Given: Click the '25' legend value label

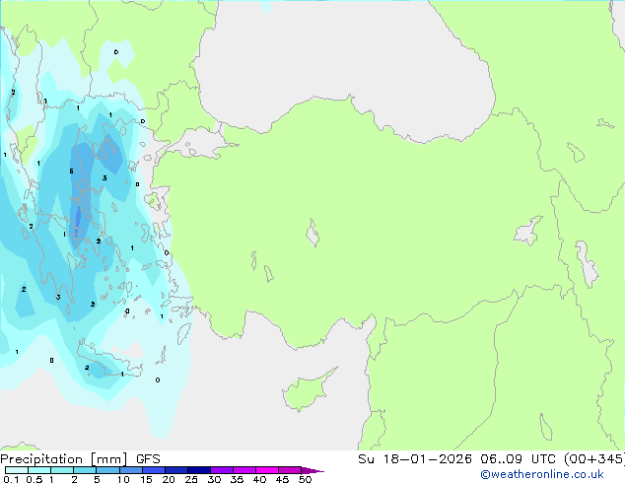Looking at the screenshot, I should [x=191, y=479].
